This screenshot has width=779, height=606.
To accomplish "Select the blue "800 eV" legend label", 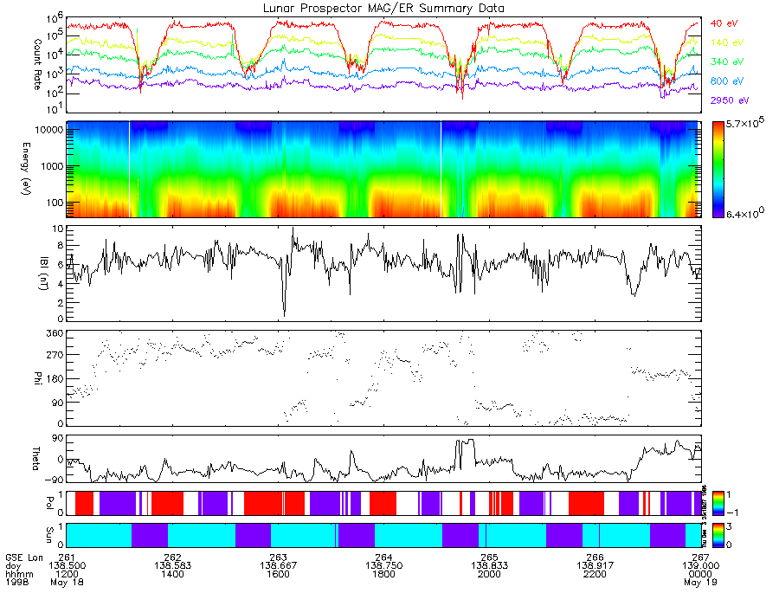I will (x=727, y=81).
